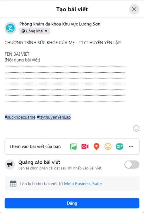Open the Công khai audience dropdown
The height and width of the screenshot is (213, 144).
pyautogui.click(x=35, y=31)
